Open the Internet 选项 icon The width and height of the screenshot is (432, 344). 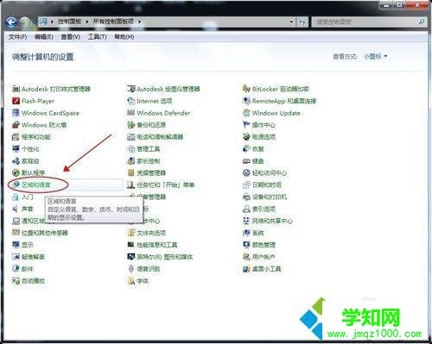(x=131, y=101)
